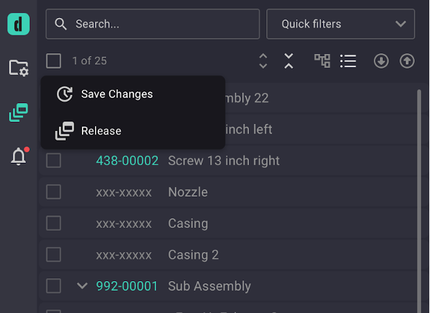Viewport: 430px width, 313px height.
Task: Toggle the select-all checkbox next to '1 of 25'
Action: [53, 61]
